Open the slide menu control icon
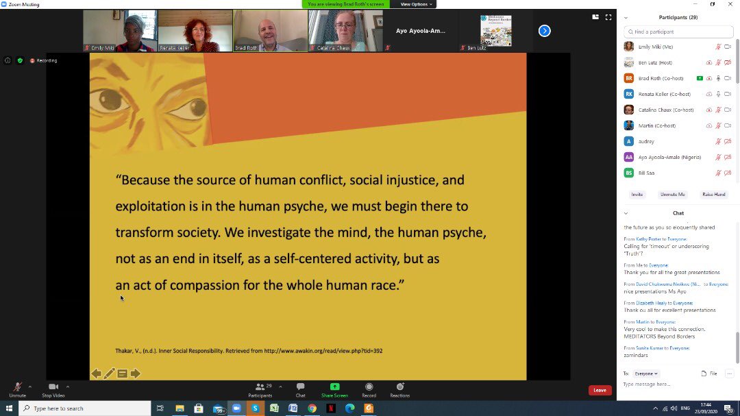This screenshot has width=740, height=416. [x=122, y=374]
